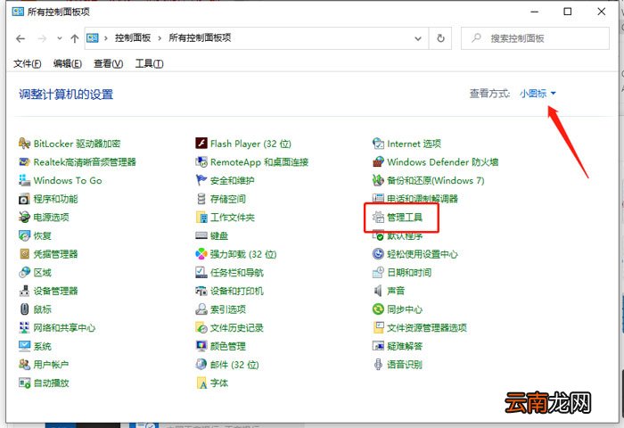Open the 疑难解答 link
This screenshot has height=428, width=624.
405,346
